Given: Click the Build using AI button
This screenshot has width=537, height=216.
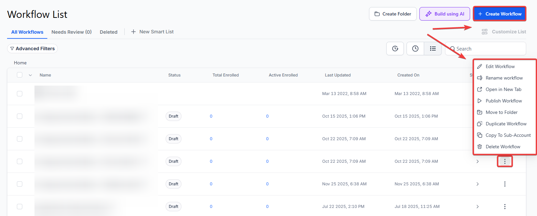Looking at the screenshot, I should [x=444, y=14].
